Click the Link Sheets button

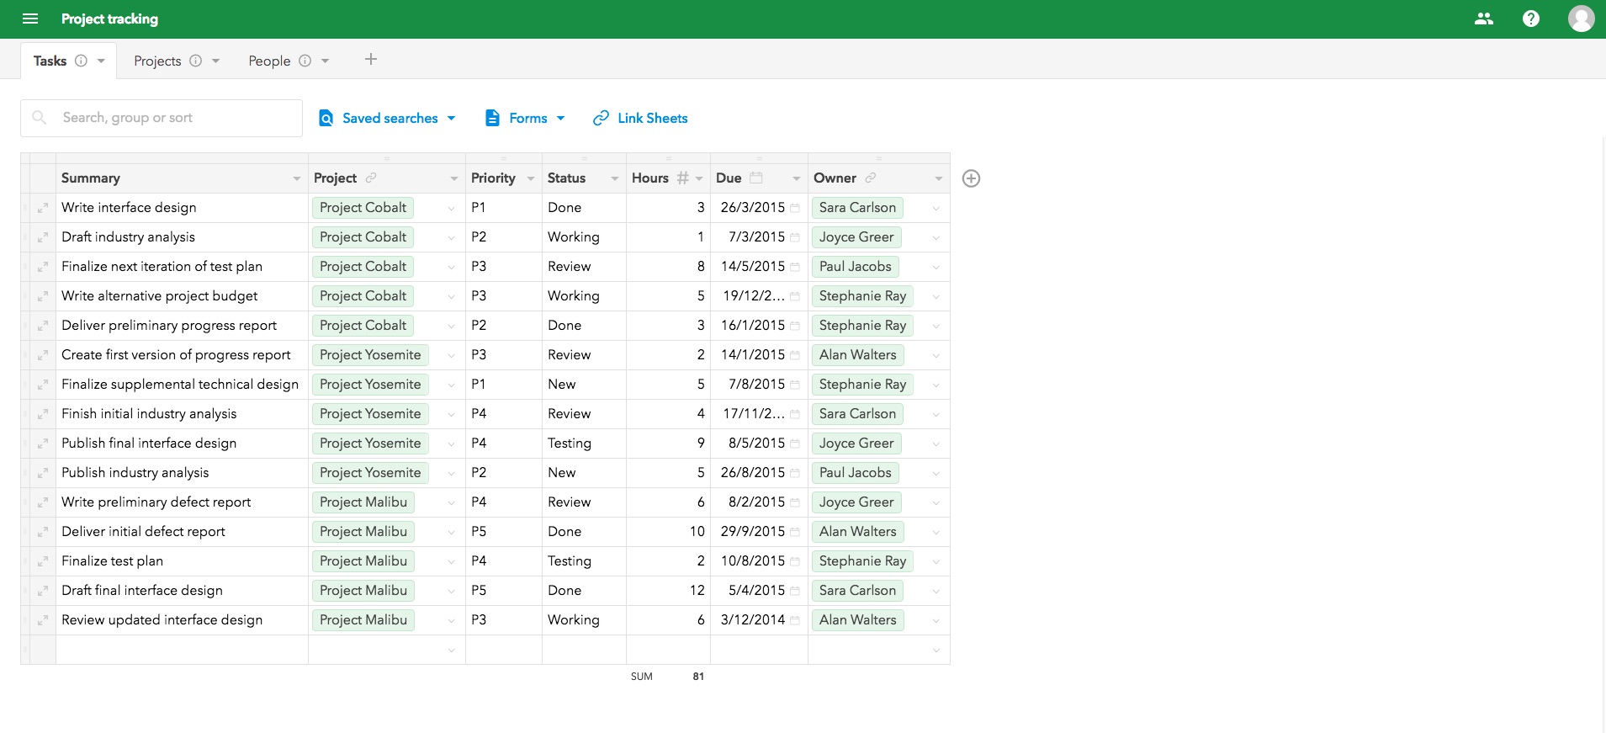coord(641,119)
